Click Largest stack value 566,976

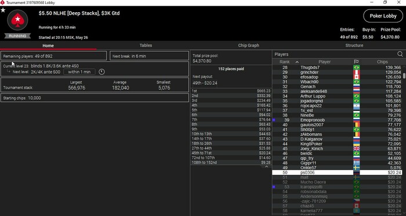pos(77,88)
